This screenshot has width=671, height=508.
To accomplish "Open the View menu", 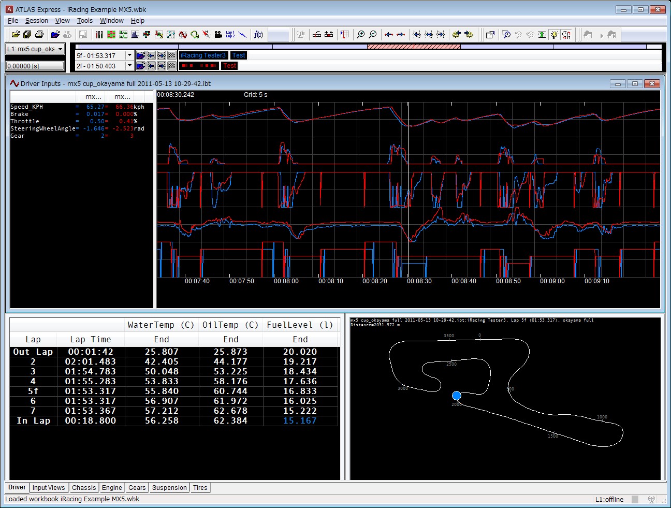I will 63,21.
